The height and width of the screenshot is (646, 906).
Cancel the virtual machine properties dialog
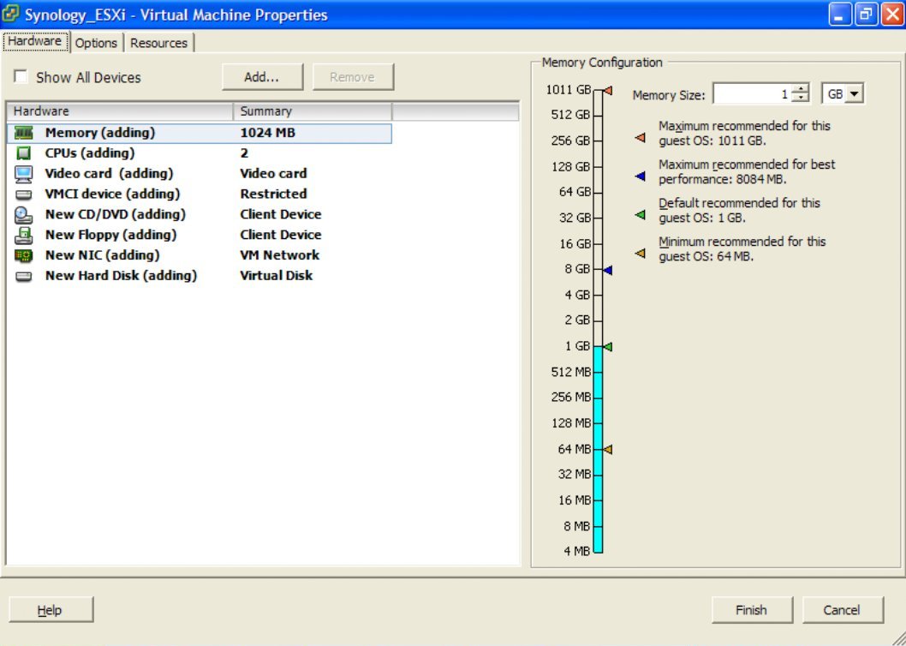[843, 609]
